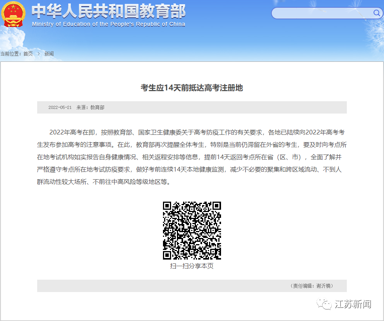Click the national emblem logo
The height and width of the screenshot is (321, 384).
point(13,14)
